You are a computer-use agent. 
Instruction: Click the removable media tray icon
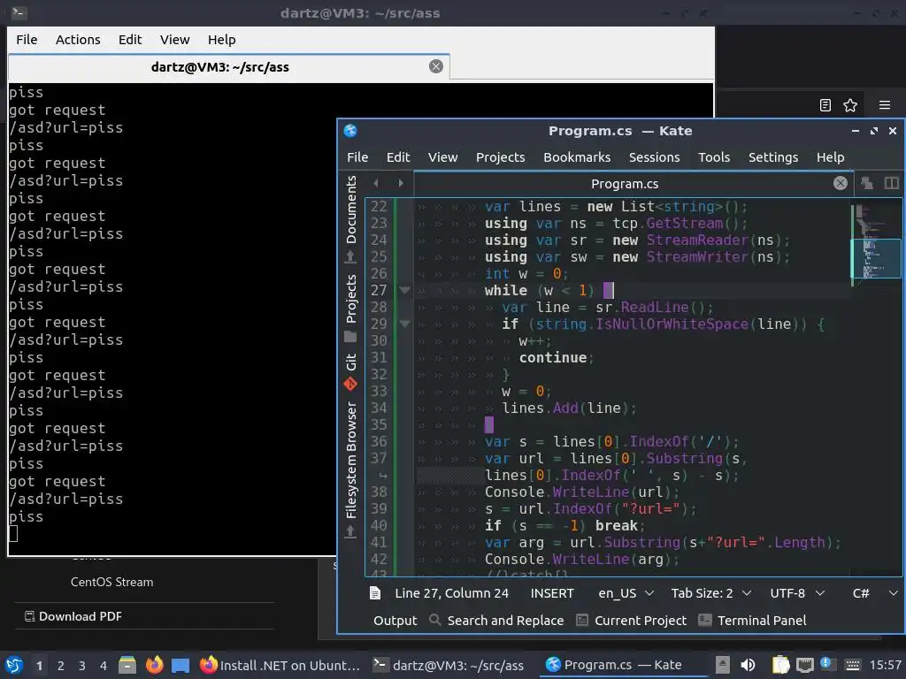click(x=722, y=665)
